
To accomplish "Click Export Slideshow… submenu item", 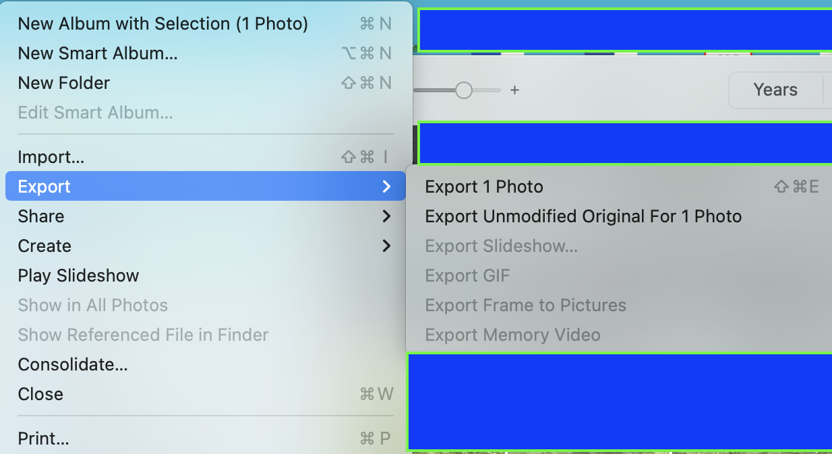I will 501,246.
